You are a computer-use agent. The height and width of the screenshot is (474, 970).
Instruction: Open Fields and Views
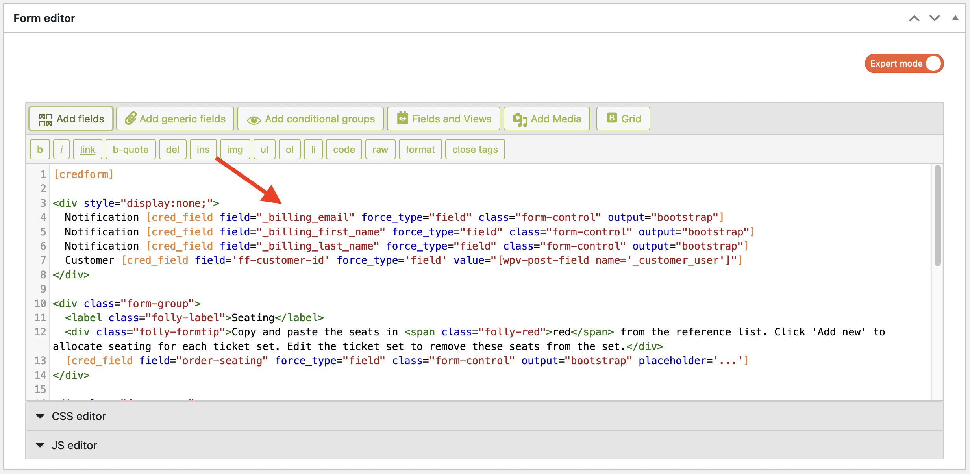444,119
